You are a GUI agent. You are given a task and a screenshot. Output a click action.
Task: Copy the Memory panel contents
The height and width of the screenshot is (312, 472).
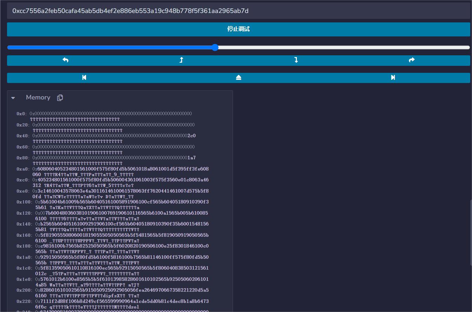[60, 98]
